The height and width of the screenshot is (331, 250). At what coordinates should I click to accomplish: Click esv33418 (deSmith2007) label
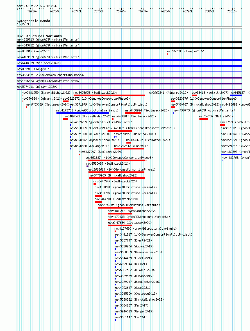pyautogui.click(x=210, y=93)
